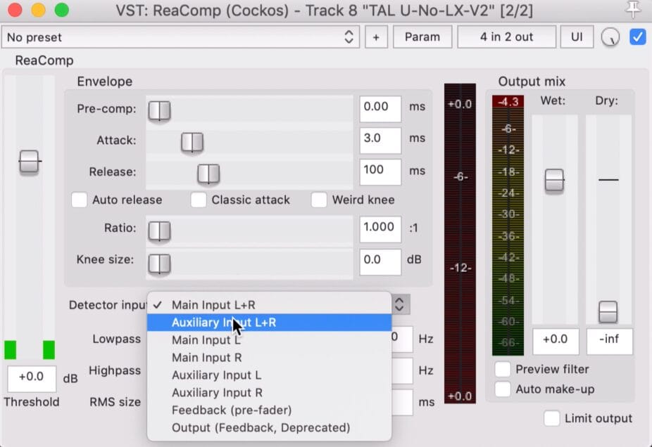The height and width of the screenshot is (447, 652).
Task: Click the RMS size ms field
Action: (402, 402)
